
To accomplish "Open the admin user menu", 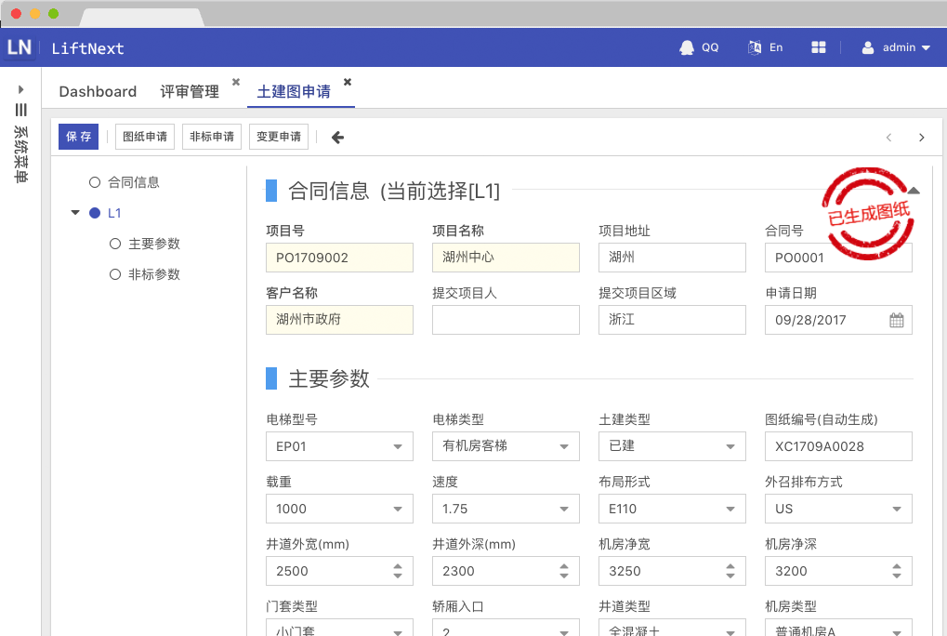I will click(x=896, y=47).
